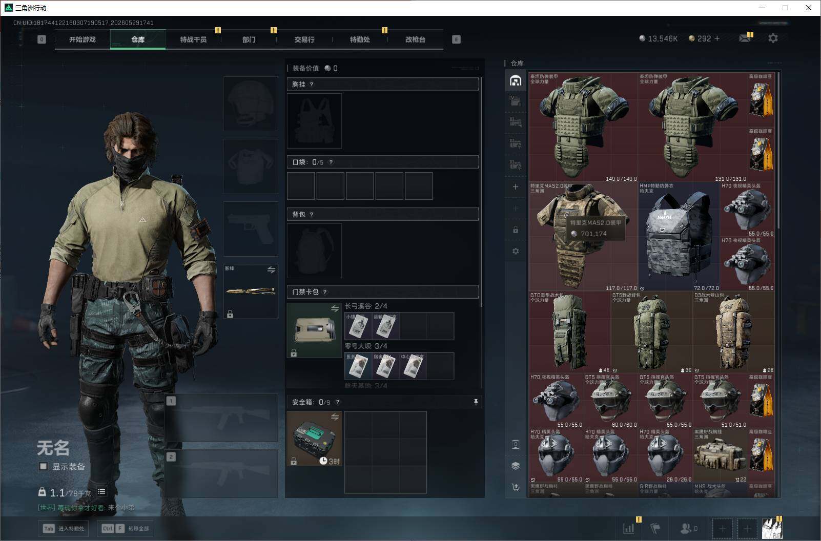Click the help icon next to 胸挂
Screen dimensions: 821x541
coord(312,85)
